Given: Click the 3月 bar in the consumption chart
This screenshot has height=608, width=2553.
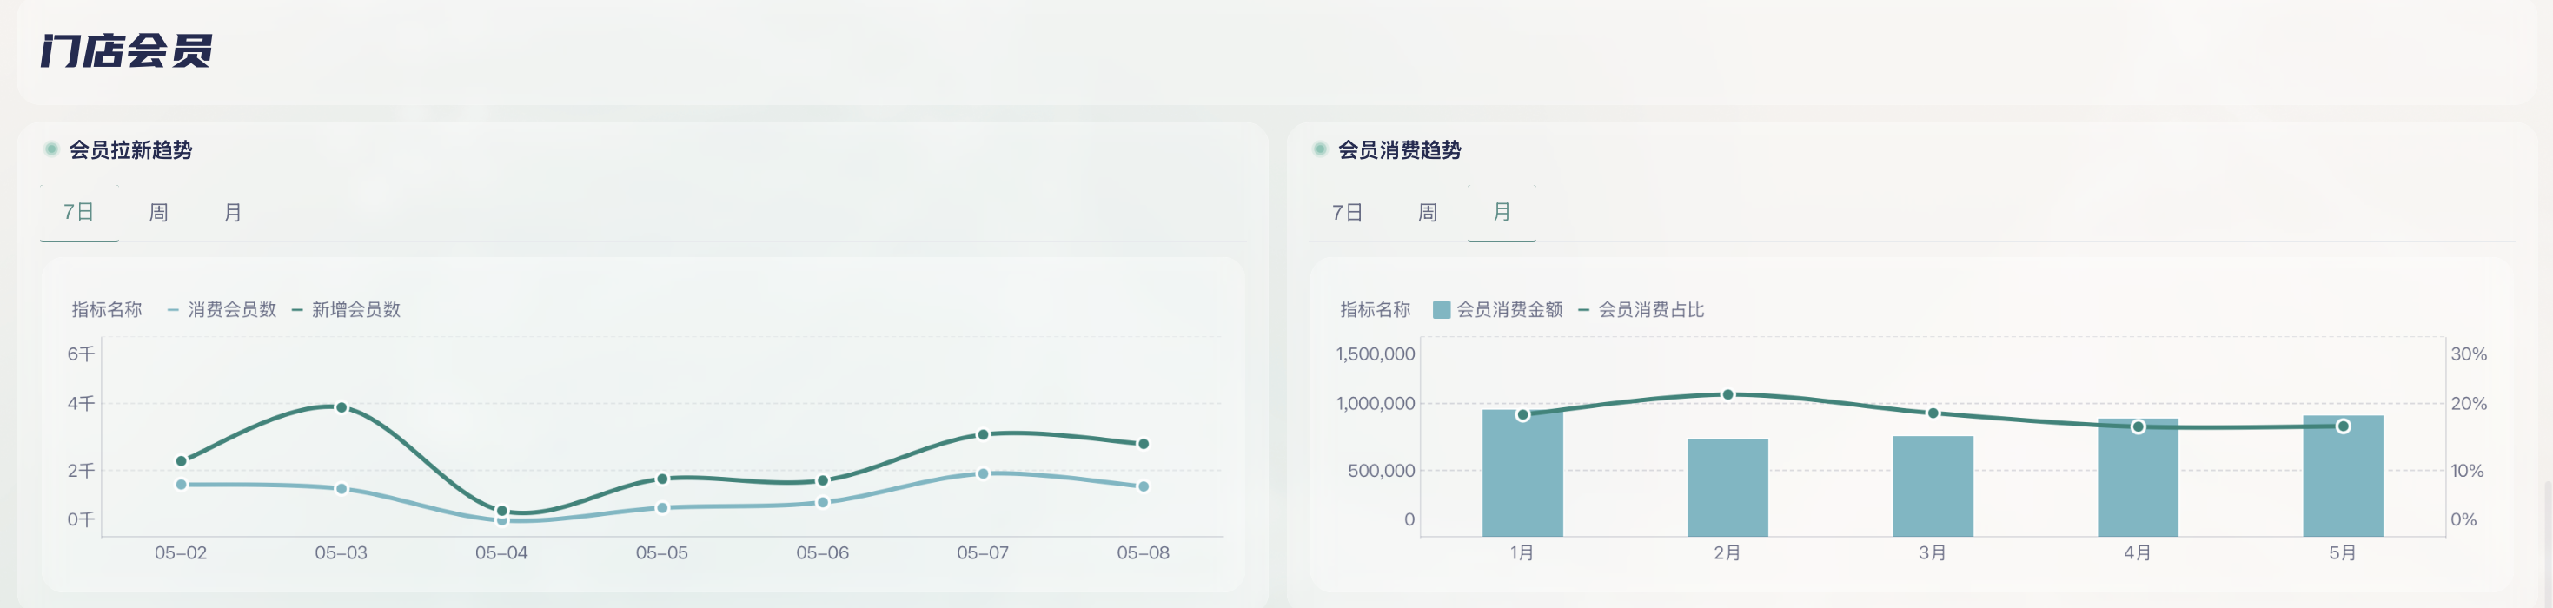Looking at the screenshot, I should (1933, 486).
